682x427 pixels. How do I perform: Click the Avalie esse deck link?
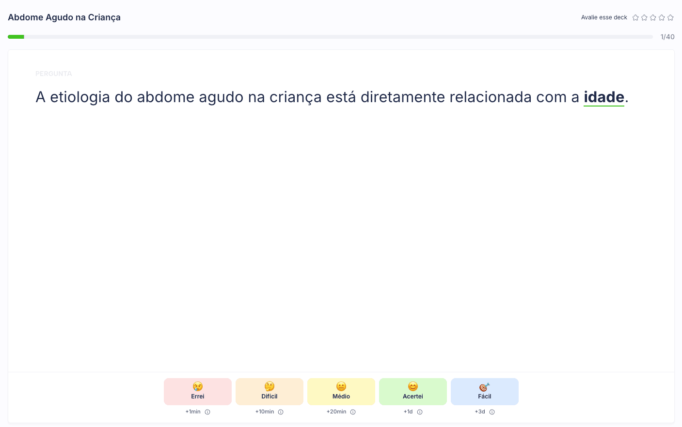click(604, 17)
